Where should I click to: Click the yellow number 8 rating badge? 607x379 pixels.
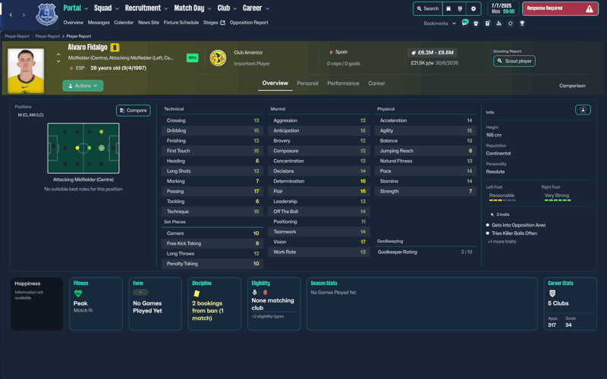pos(115,48)
